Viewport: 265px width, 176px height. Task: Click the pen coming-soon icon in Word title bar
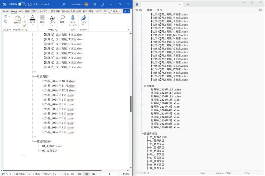103,4
